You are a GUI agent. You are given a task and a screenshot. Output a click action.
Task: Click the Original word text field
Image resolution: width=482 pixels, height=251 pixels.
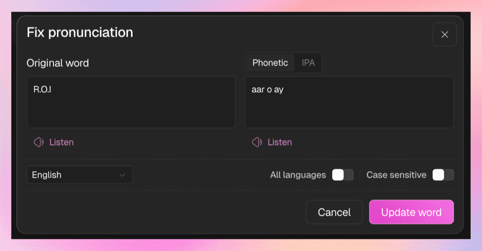pos(131,102)
